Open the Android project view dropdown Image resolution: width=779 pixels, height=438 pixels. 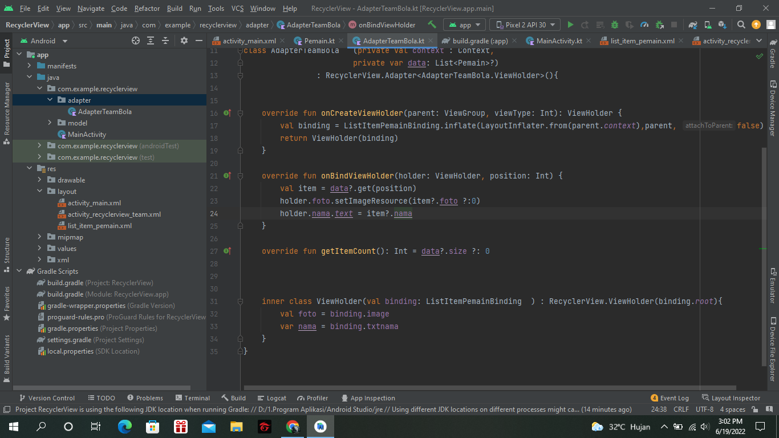pyautogui.click(x=44, y=40)
